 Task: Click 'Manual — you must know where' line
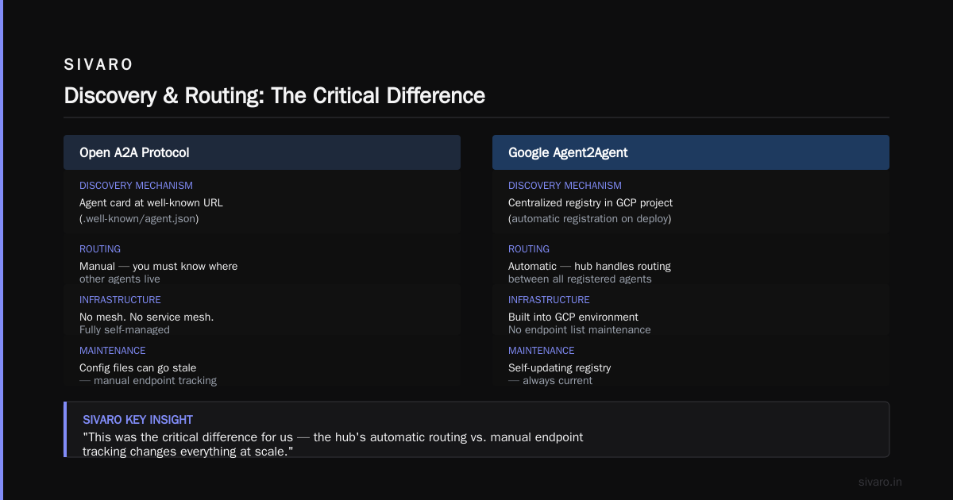pos(158,267)
